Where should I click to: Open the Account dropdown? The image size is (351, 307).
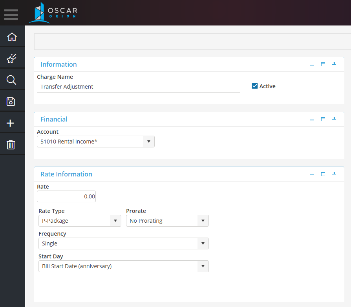point(149,142)
